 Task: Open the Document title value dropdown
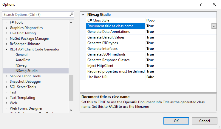[x=214, y=26]
